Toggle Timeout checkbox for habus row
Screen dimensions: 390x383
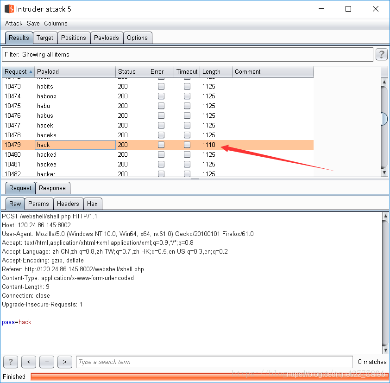click(187, 115)
